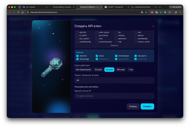Open a new browser tab with plus

(160, 7)
